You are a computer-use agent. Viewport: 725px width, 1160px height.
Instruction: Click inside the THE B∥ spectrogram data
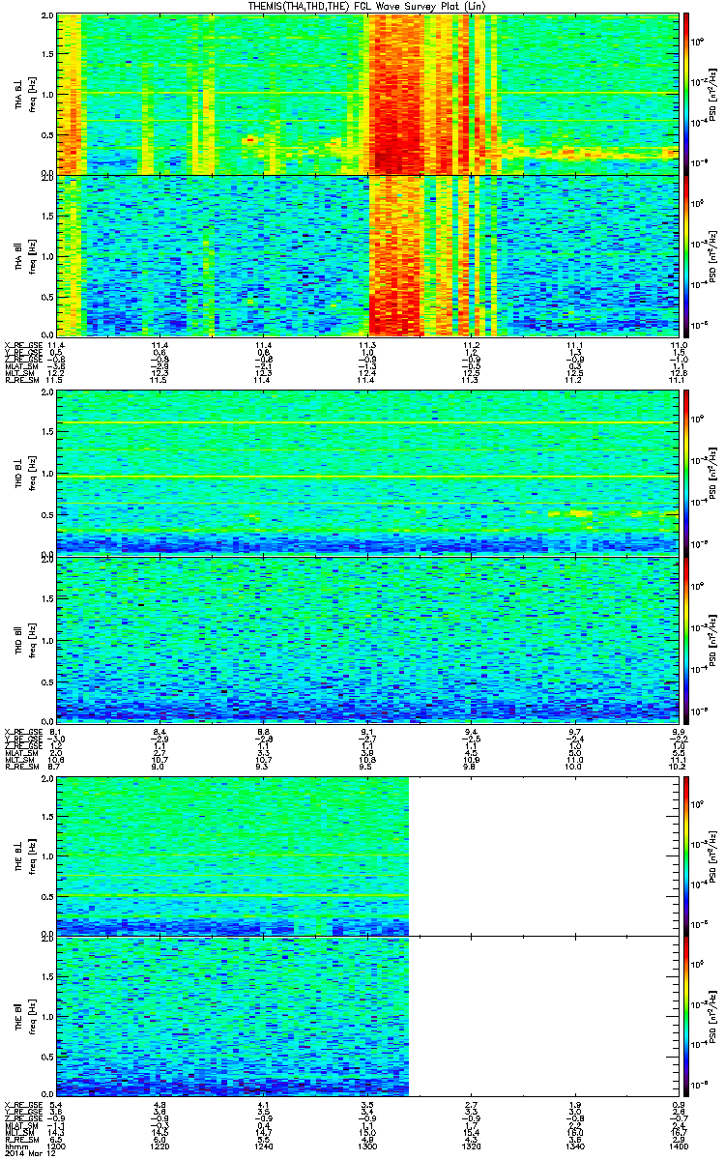click(x=232, y=1017)
